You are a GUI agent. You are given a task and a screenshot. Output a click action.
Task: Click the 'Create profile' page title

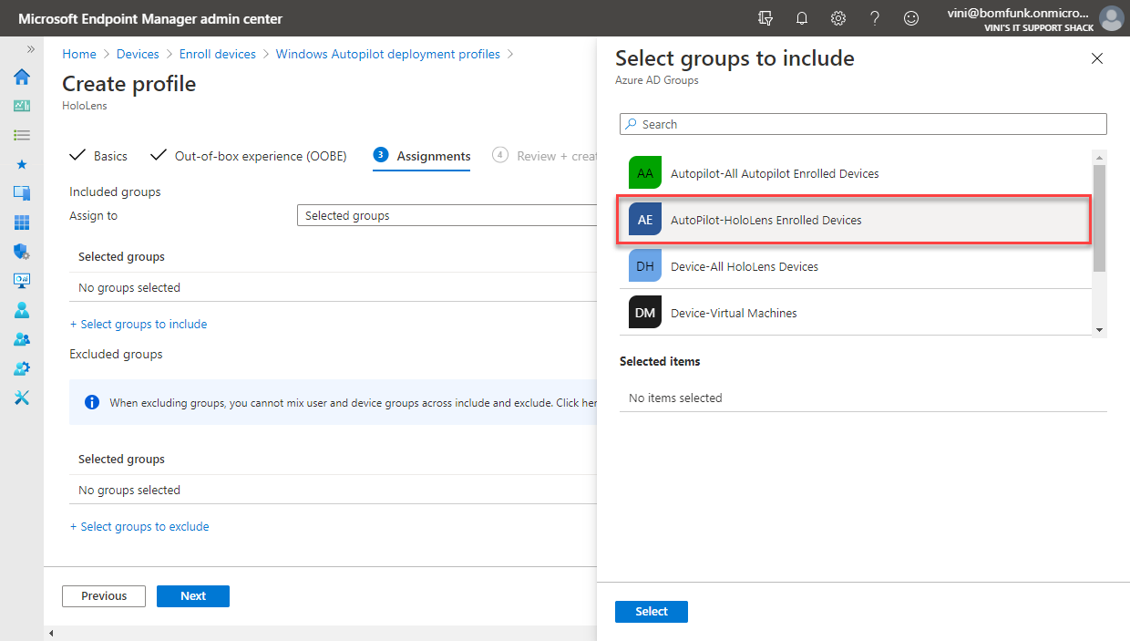pyautogui.click(x=128, y=84)
